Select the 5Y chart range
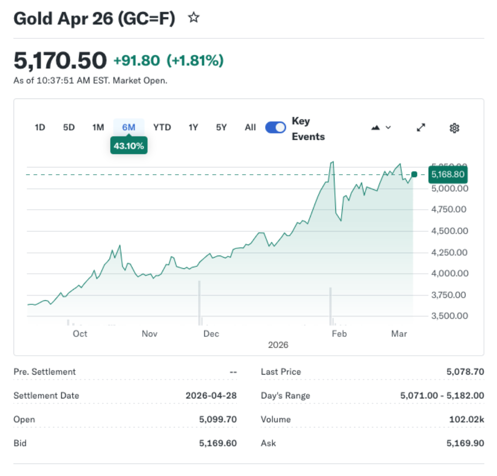 [221, 128]
